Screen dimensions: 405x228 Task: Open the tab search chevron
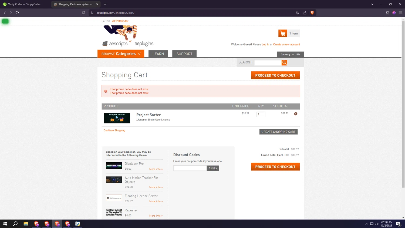tap(372, 4)
